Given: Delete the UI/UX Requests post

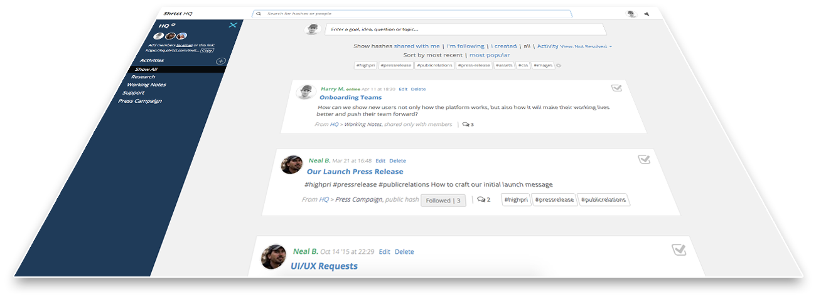Looking at the screenshot, I should pyautogui.click(x=404, y=252).
